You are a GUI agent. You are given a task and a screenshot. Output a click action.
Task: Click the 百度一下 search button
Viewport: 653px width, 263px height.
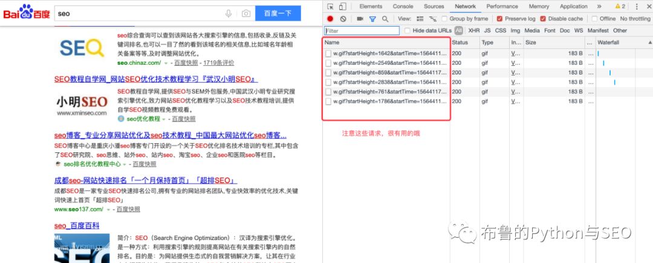pyautogui.click(x=278, y=13)
